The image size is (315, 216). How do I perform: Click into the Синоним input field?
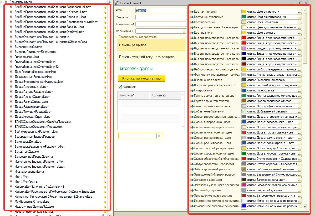pyautogui.click(x=161, y=17)
